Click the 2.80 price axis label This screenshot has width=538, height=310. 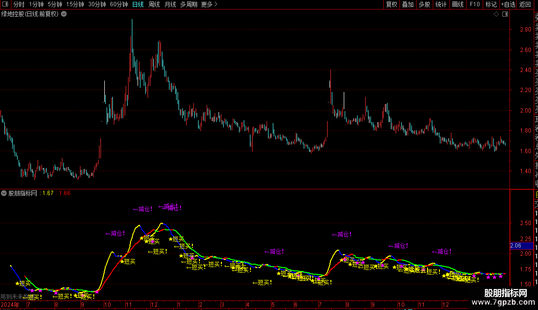pyautogui.click(x=525, y=30)
